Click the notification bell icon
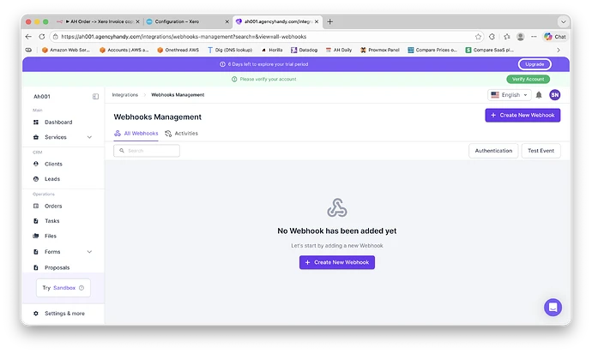 pos(539,95)
